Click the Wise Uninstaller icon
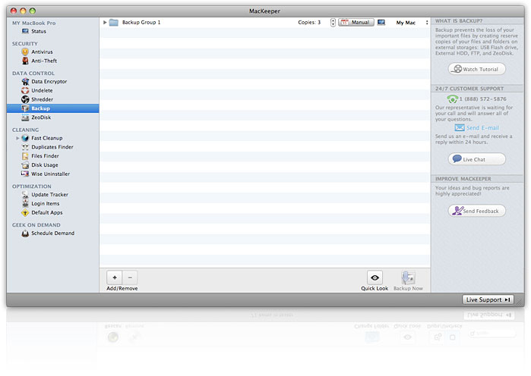The image size is (531, 376). point(25,174)
